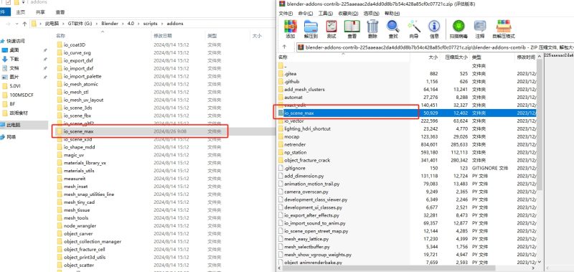Click the up-one-level arrow in WinRAR
This screenshot has height=272, width=574.
click(284, 47)
